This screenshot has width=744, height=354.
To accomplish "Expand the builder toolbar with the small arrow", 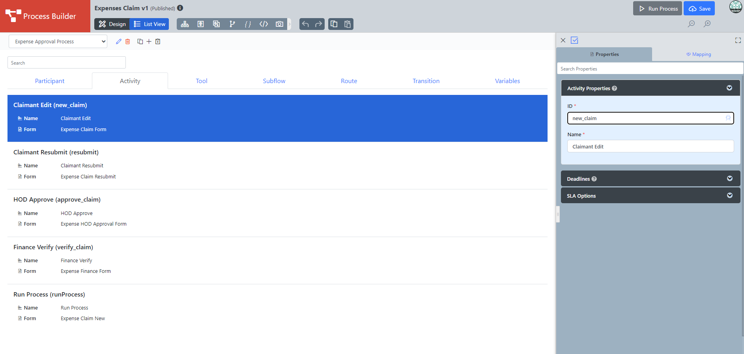I will coord(289,24).
